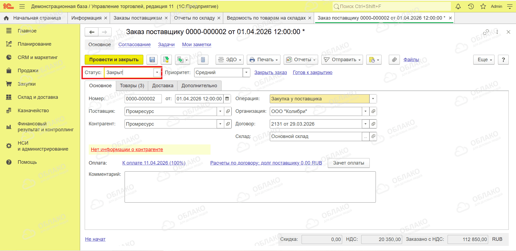516x251 pixels.
Task: Expand the Статус dropdown arrow
Action: pos(157,72)
